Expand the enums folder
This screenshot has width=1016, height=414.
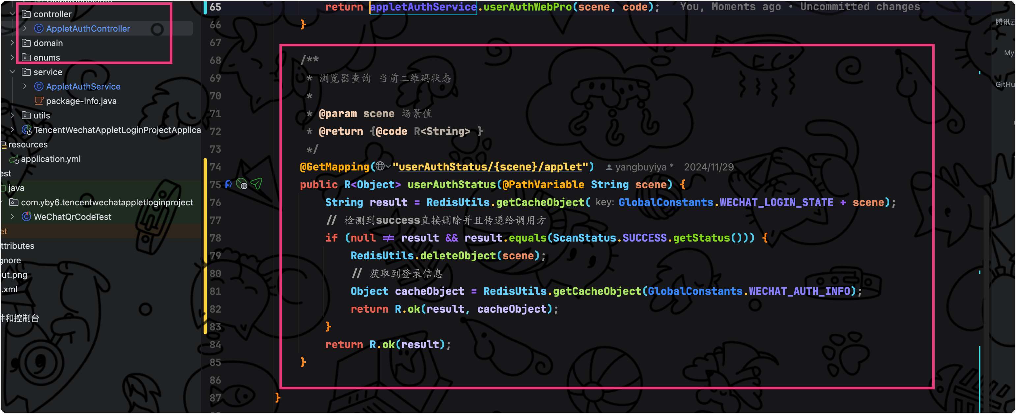coord(12,58)
